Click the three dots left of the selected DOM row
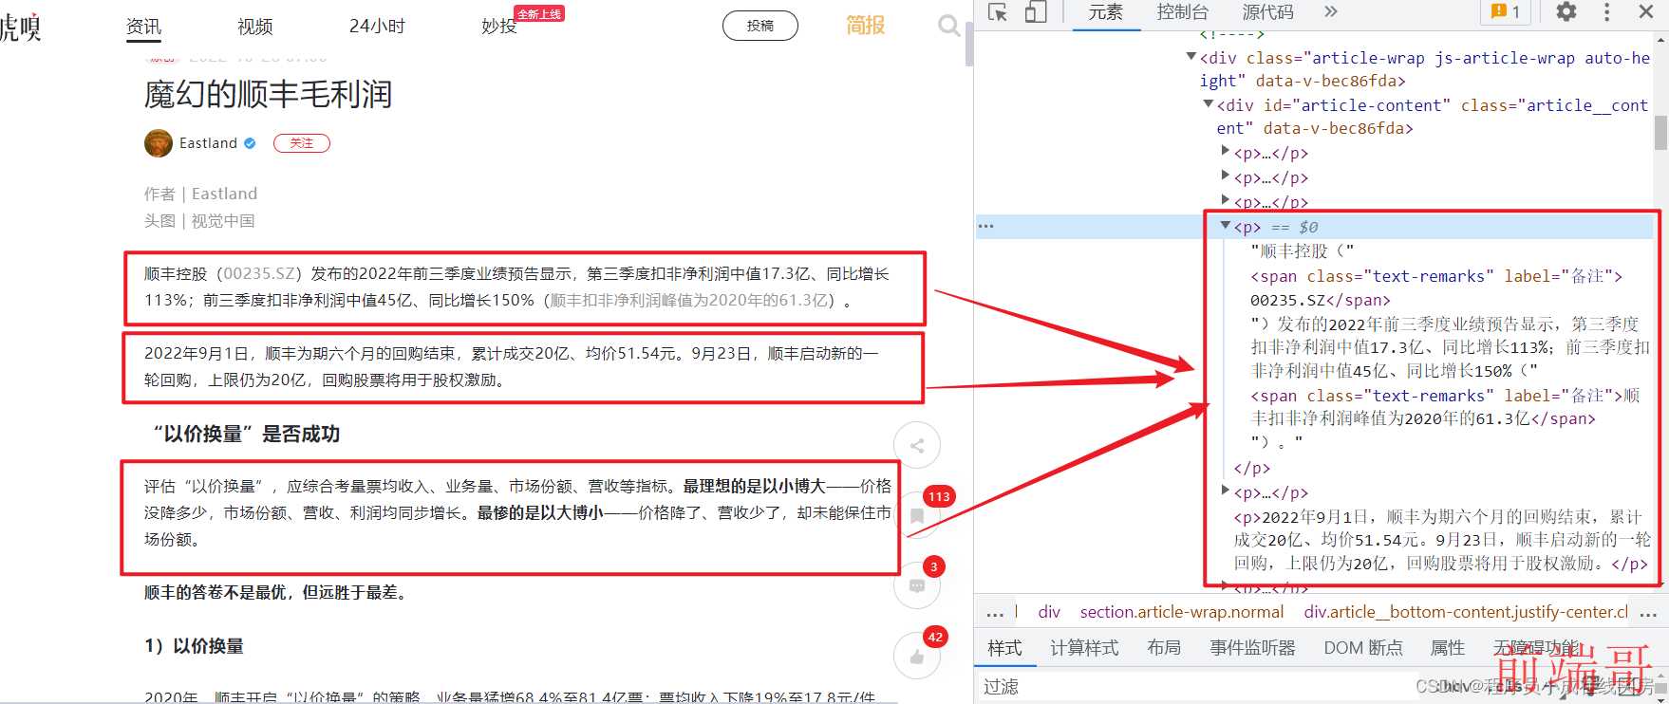Screen dimensions: 1669x704 tap(985, 227)
